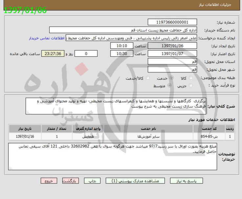Click the ردیف column header

[230, 129]
